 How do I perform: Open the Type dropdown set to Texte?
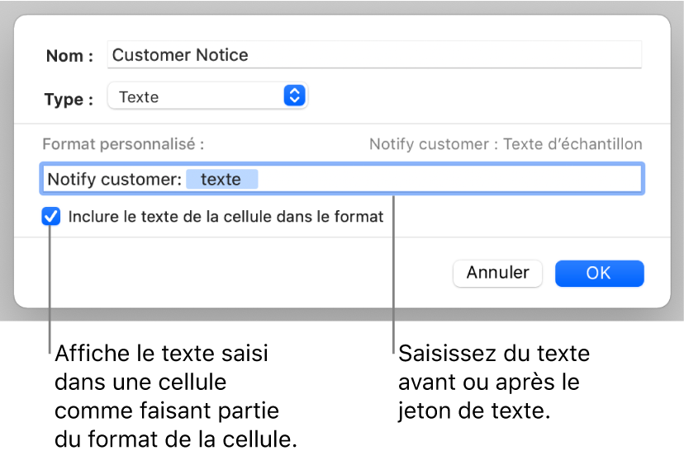[x=207, y=96]
